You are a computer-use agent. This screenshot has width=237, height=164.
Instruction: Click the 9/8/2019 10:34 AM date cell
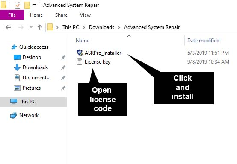pyautogui.click(x=208, y=61)
